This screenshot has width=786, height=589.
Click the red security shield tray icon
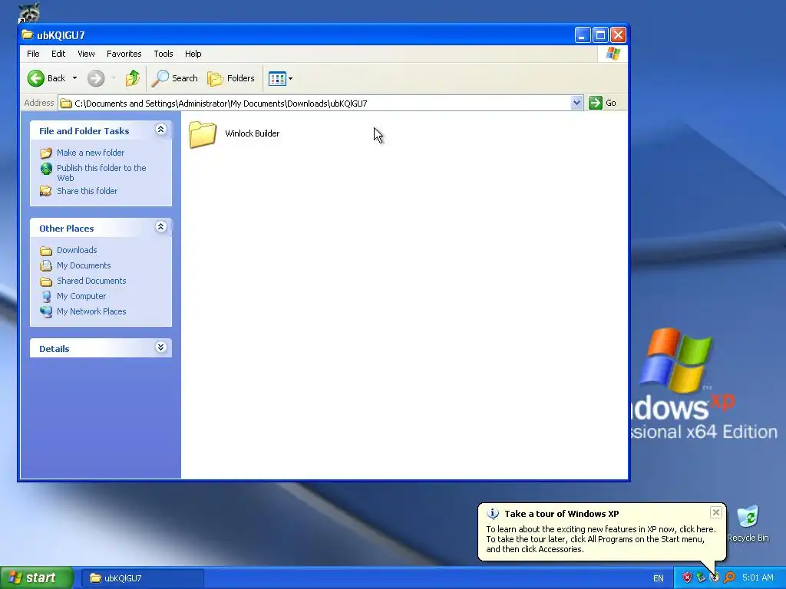point(687,578)
